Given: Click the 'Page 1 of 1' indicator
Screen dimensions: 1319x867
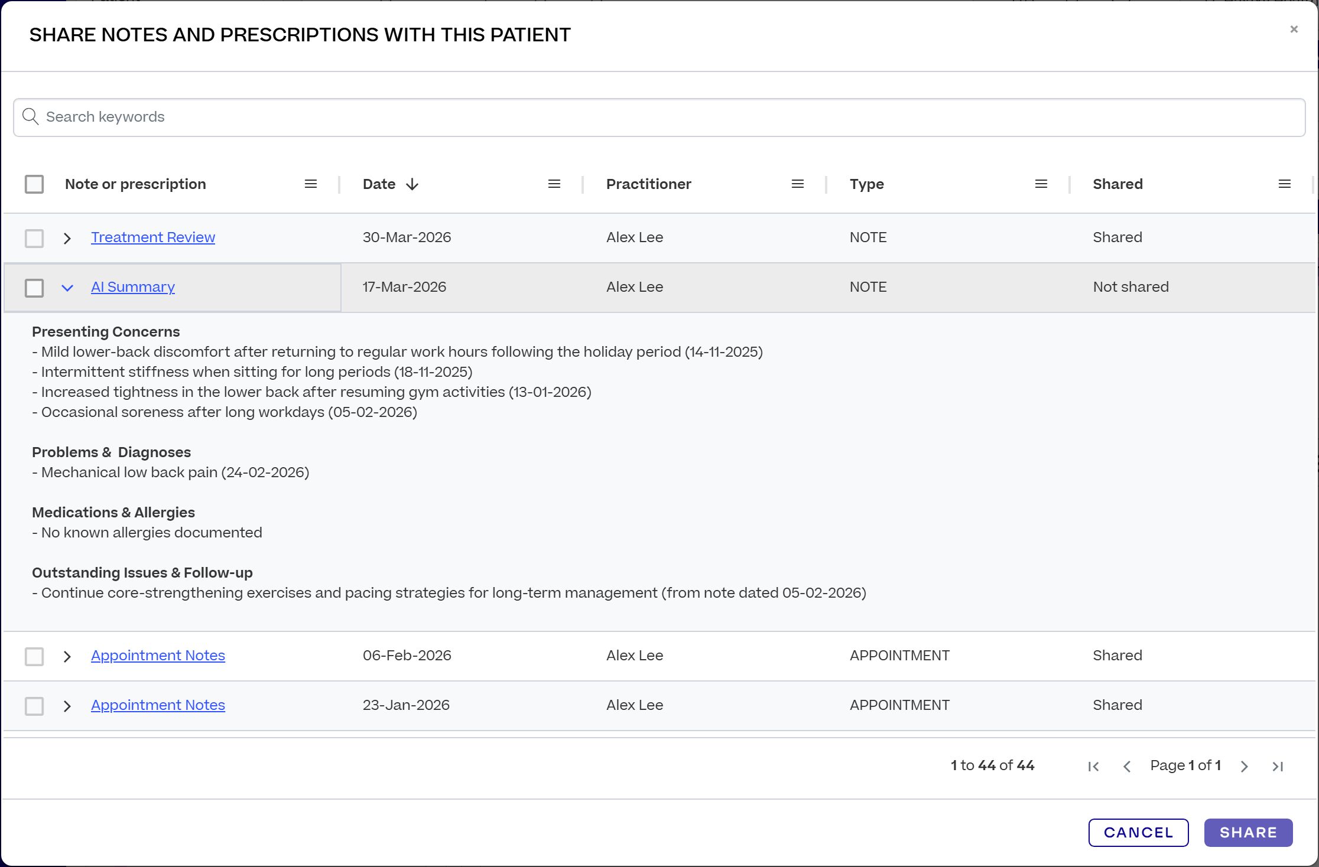Looking at the screenshot, I should (x=1185, y=765).
